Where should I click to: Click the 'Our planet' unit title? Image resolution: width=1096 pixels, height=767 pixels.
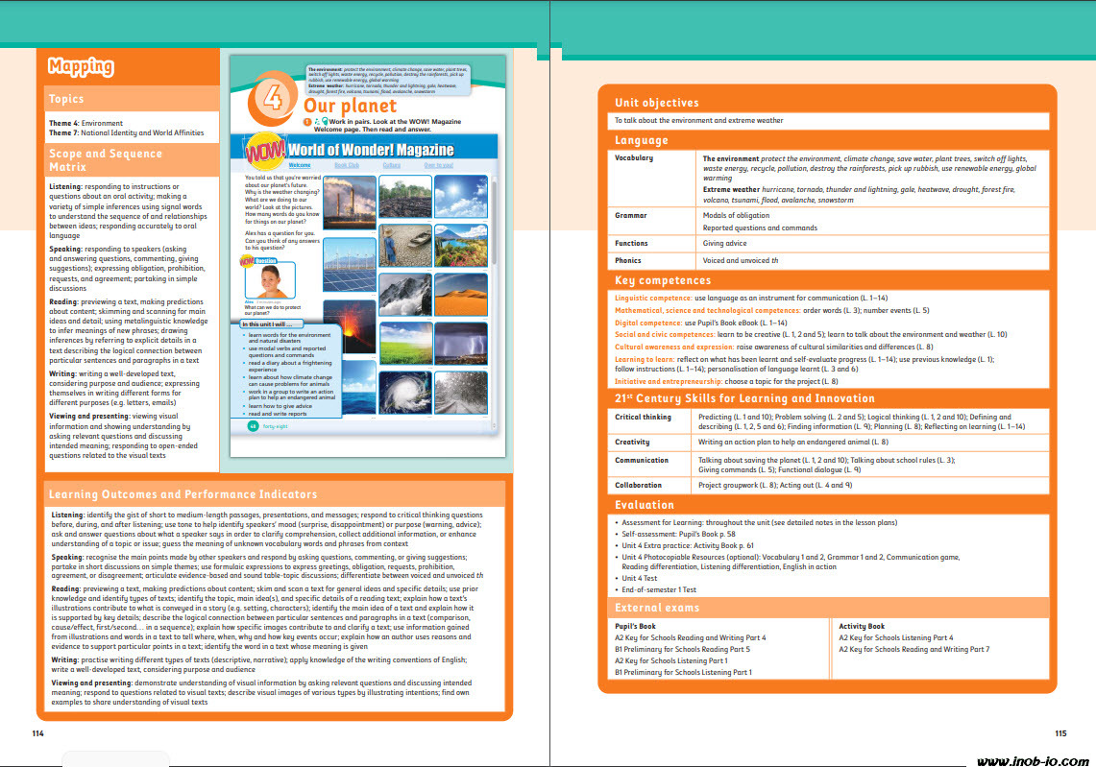(350, 106)
